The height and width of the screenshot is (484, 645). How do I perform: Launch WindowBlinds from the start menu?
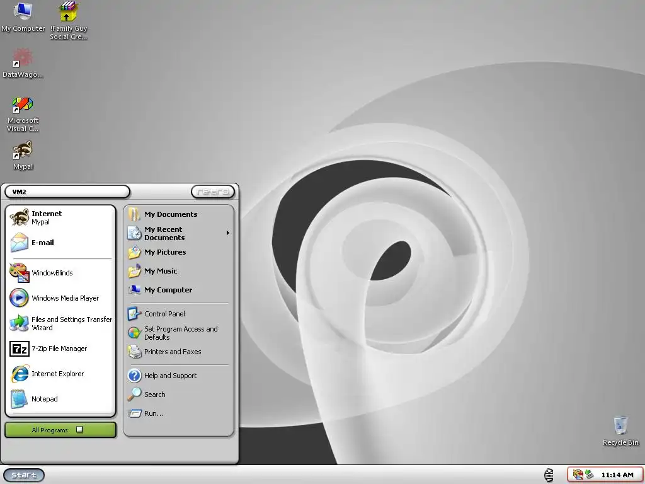(60, 273)
